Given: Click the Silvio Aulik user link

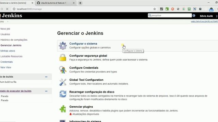Looking at the screenshot, I should 206,16.
